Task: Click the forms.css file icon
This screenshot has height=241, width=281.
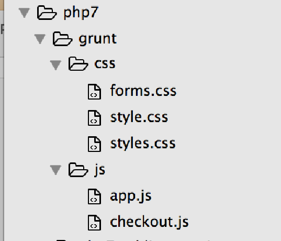Action: click(94, 92)
